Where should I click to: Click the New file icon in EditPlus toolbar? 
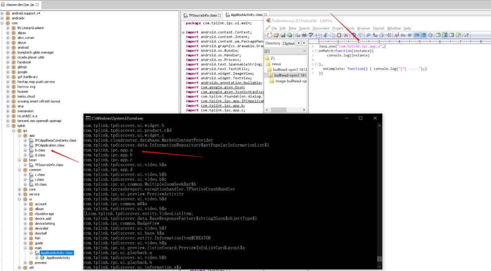pyautogui.click(x=268, y=35)
